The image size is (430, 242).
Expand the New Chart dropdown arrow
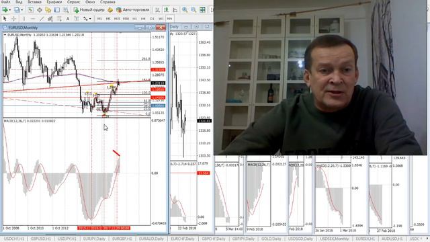tap(10, 10)
